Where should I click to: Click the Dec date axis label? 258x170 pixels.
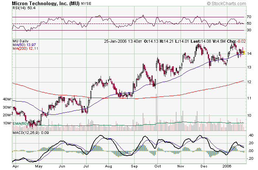coord(204,166)
